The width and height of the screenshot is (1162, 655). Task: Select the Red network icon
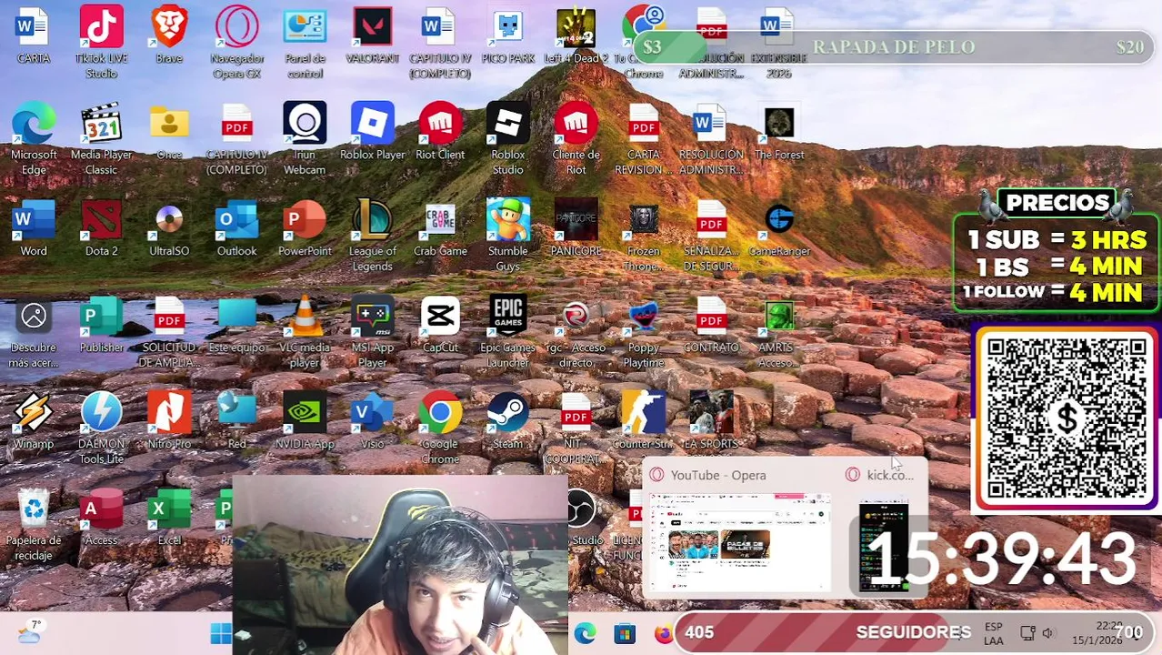click(x=236, y=422)
